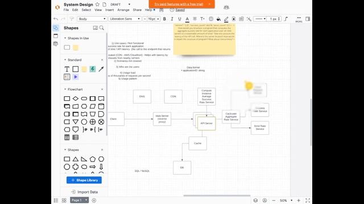Click the Shape Library button

(x=84, y=180)
